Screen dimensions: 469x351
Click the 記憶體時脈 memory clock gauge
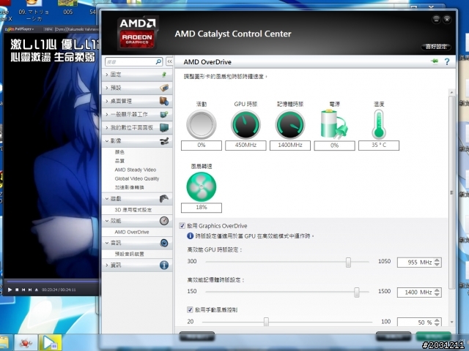point(290,124)
